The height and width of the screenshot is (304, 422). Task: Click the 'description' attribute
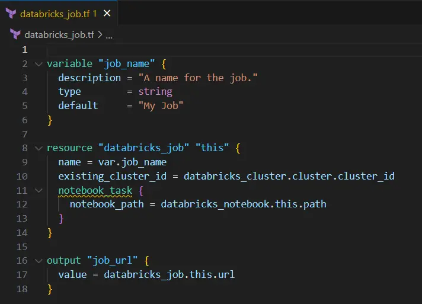tap(89, 78)
